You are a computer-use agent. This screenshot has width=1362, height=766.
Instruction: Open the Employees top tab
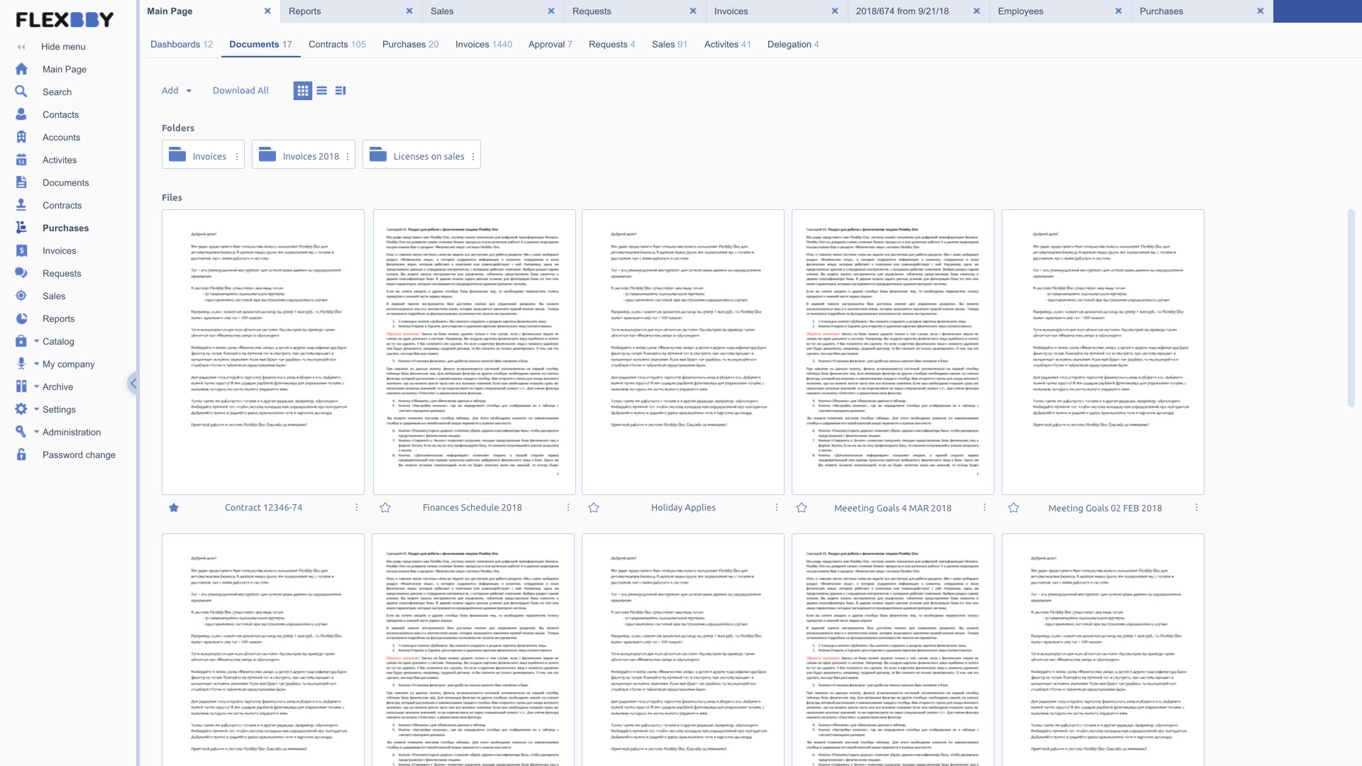1020,11
